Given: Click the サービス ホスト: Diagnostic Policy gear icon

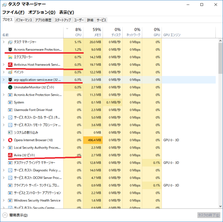Looking at the screenshot, I should tap(10, 170).
